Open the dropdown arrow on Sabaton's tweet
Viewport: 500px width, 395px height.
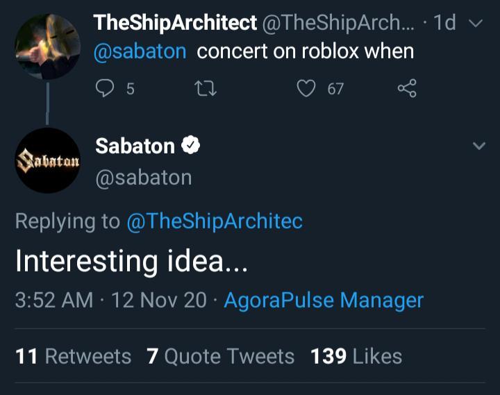pyautogui.click(x=478, y=146)
